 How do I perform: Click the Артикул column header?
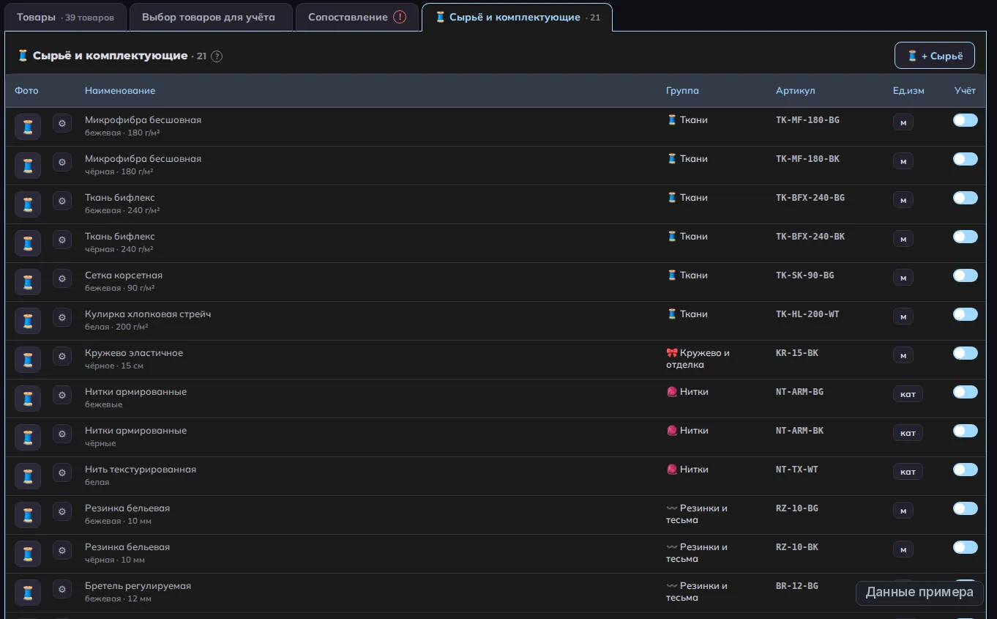click(x=795, y=91)
